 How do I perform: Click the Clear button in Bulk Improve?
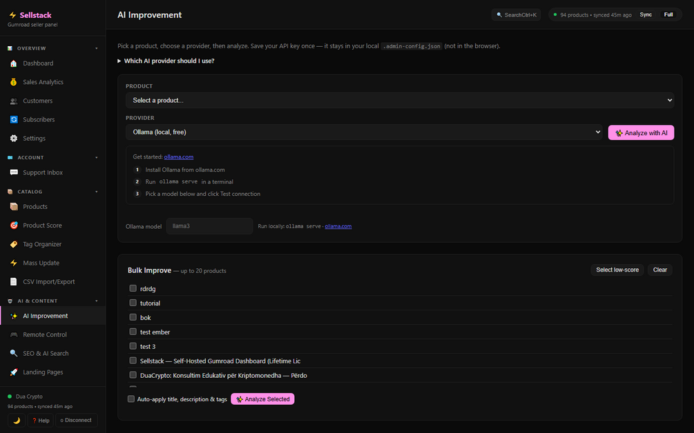[x=659, y=270]
